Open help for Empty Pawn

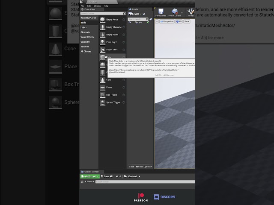pyautogui.click(x=124, y=35)
